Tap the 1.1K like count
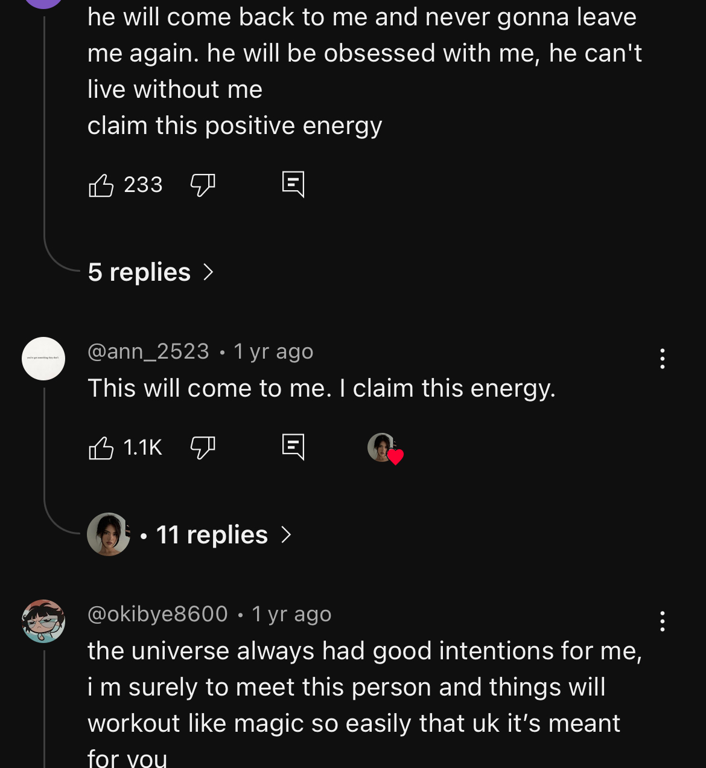This screenshot has width=706, height=768. pyautogui.click(x=143, y=448)
